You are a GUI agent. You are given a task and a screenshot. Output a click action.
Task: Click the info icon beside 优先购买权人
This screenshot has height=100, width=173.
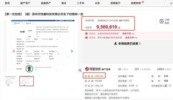pyautogui.click(x=166, y=86)
